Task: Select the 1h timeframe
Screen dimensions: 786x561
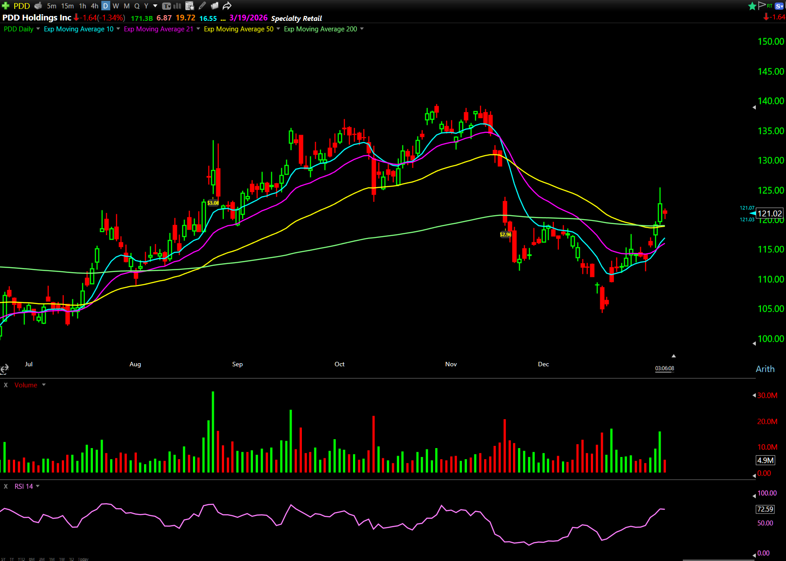Action: tap(82, 6)
